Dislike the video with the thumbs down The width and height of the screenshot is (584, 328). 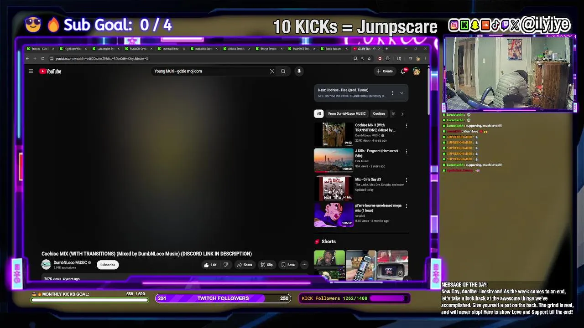[225, 265]
